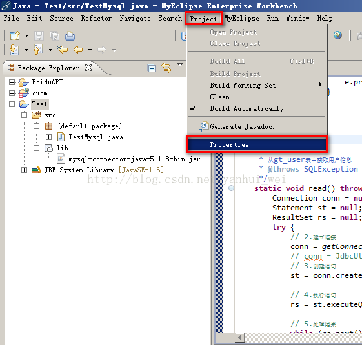Click the editor horizontal scrollbar left arrow

pos(240,338)
